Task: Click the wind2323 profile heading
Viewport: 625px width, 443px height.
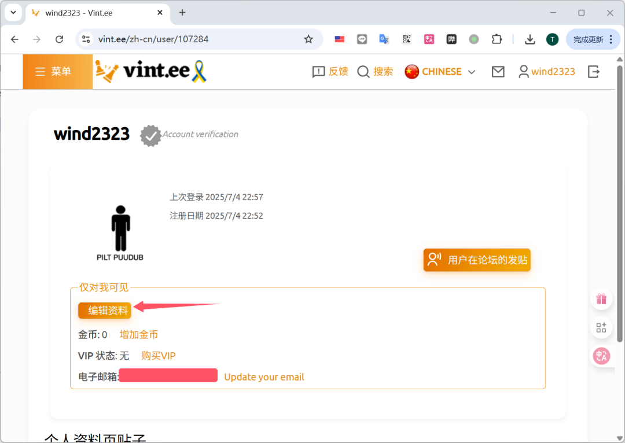Action: [x=91, y=134]
